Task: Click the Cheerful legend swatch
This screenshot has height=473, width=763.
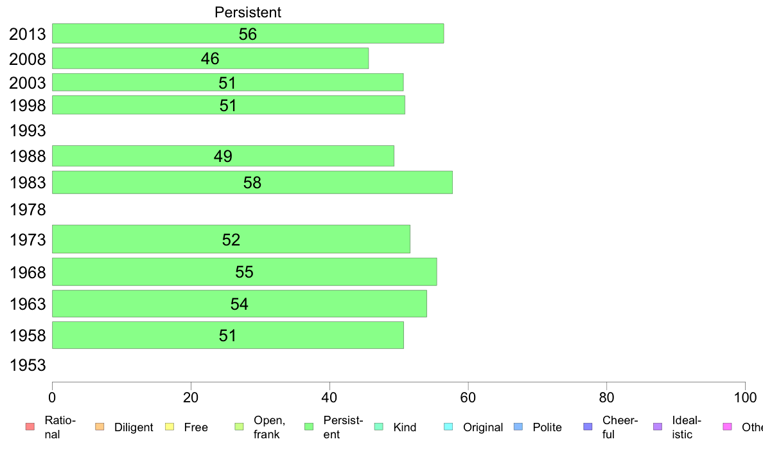Action: pyautogui.click(x=588, y=427)
